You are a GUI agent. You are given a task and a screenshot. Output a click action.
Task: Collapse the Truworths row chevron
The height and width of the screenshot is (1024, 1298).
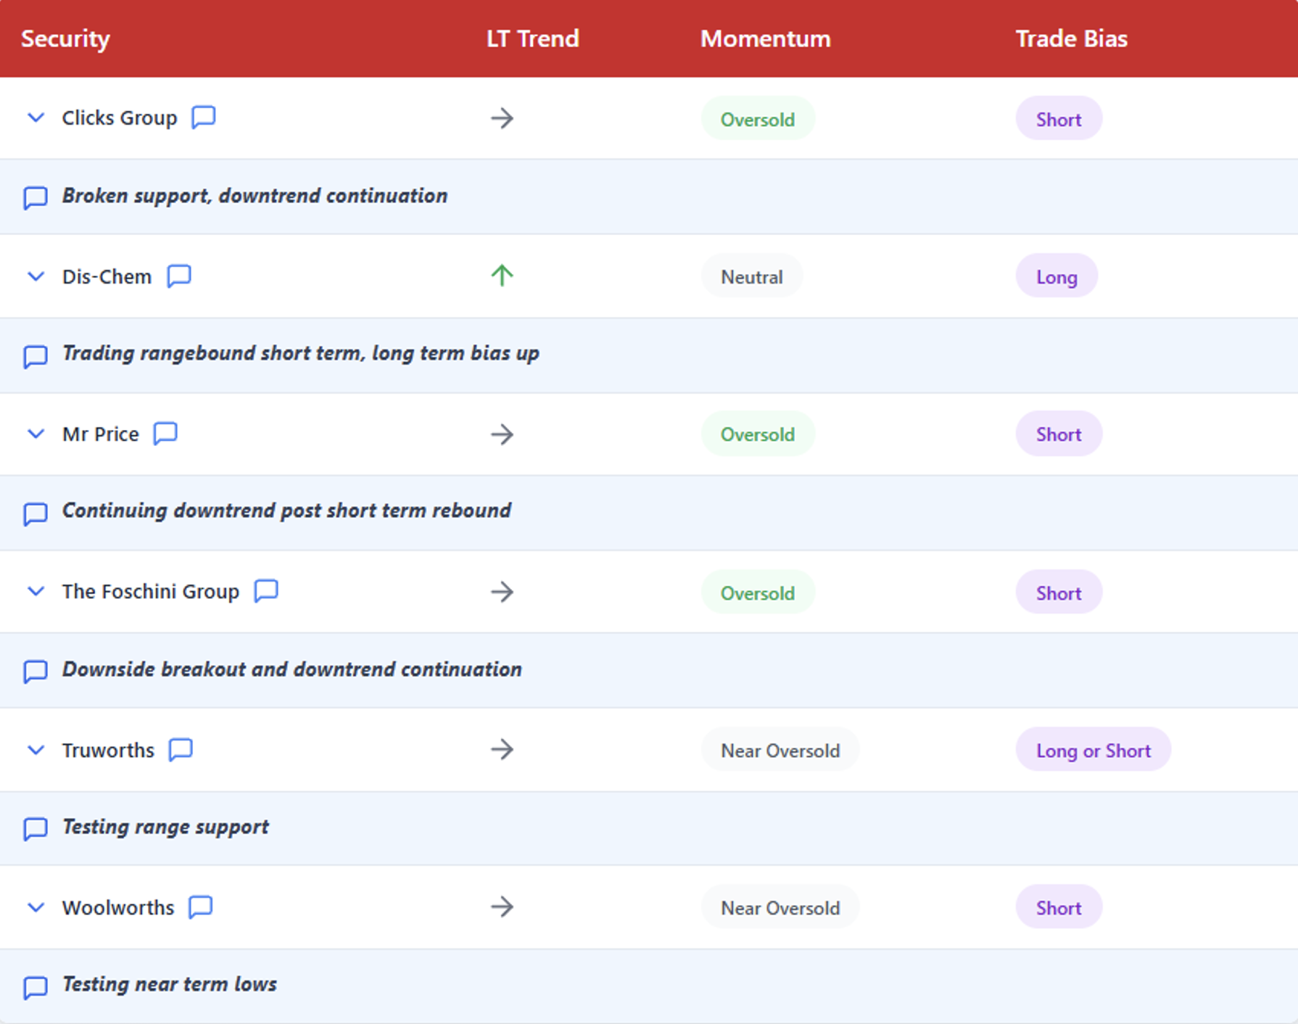click(36, 750)
